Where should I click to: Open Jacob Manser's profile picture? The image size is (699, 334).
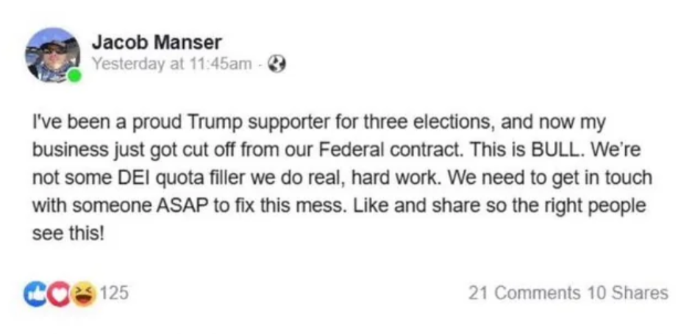coord(52,54)
